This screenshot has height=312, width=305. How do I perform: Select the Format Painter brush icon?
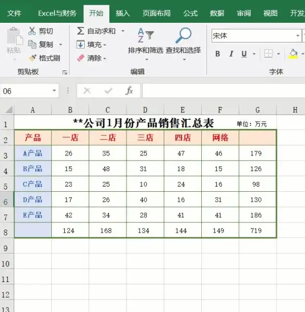(x=33, y=58)
